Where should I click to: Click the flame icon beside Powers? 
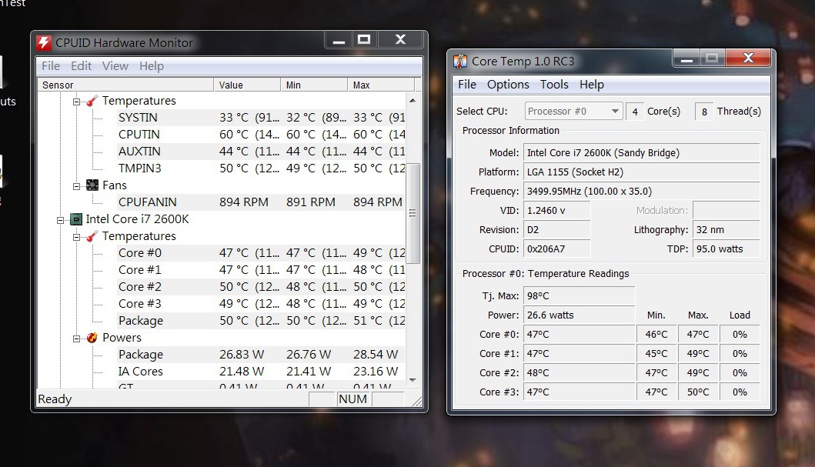92,338
